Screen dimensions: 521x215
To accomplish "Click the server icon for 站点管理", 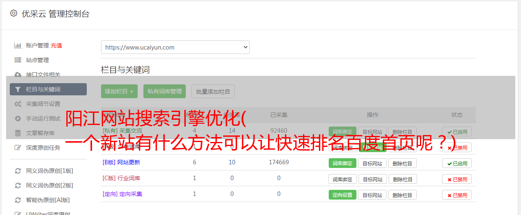I will (18, 60).
